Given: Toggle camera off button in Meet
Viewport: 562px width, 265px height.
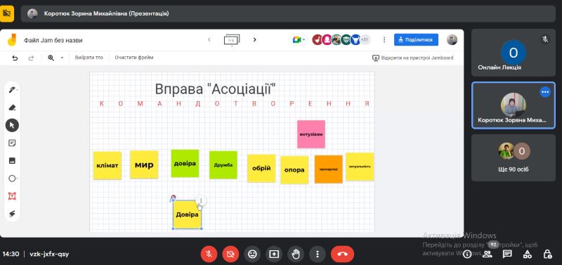Looking at the screenshot, I should [230, 254].
